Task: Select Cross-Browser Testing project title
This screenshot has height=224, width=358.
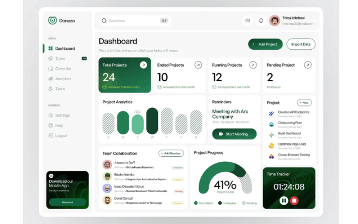Action: 294,155
